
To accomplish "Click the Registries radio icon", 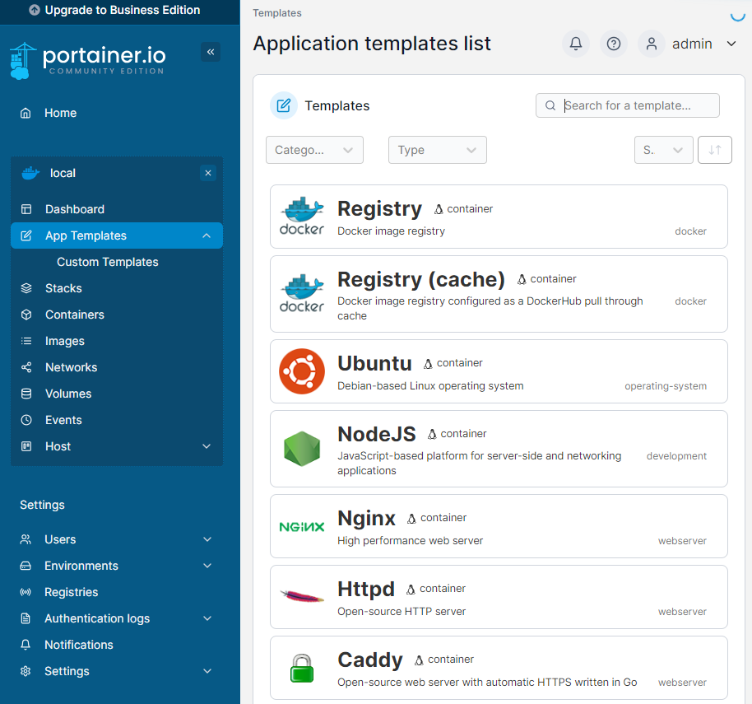I will [x=26, y=592].
